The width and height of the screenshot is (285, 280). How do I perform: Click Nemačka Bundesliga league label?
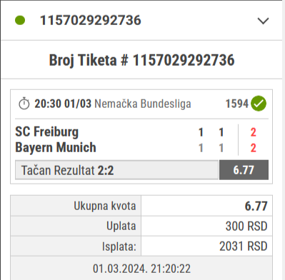click(143, 104)
